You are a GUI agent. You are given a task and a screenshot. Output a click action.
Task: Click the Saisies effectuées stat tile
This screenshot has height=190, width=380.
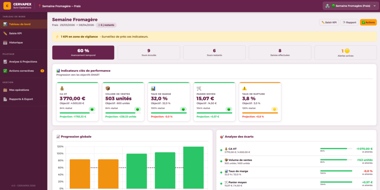(x=280, y=53)
